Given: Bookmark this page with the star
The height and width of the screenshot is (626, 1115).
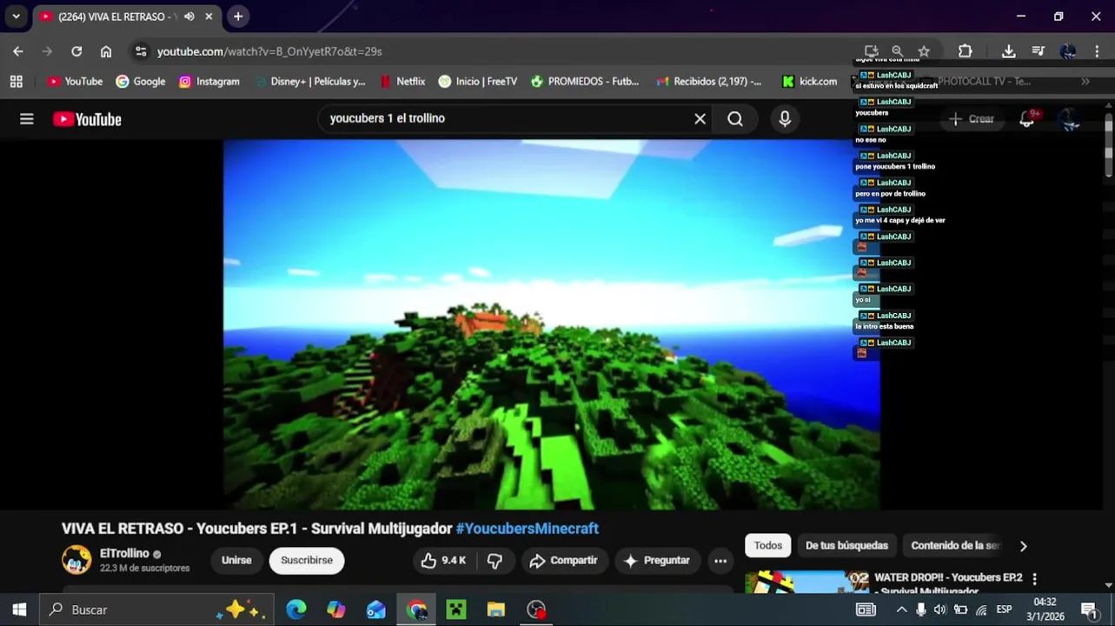Looking at the screenshot, I should [924, 51].
